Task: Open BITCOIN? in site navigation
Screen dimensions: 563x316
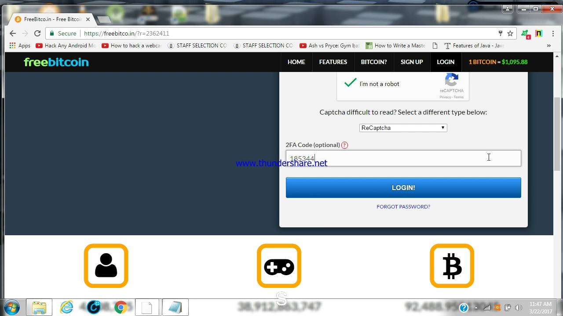Action: 374,62
